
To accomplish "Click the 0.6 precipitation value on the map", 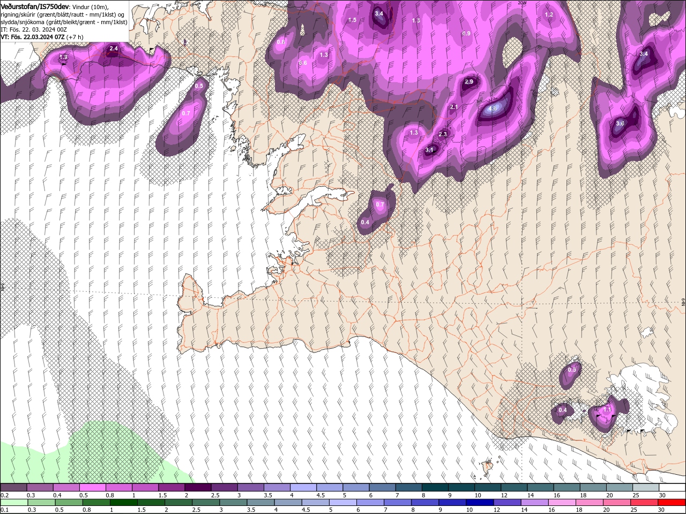I will pyautogui.click(x=303, y=63).
